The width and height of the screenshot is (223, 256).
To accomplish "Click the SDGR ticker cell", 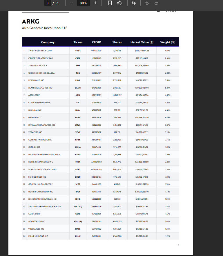I will tap(78, 177).
